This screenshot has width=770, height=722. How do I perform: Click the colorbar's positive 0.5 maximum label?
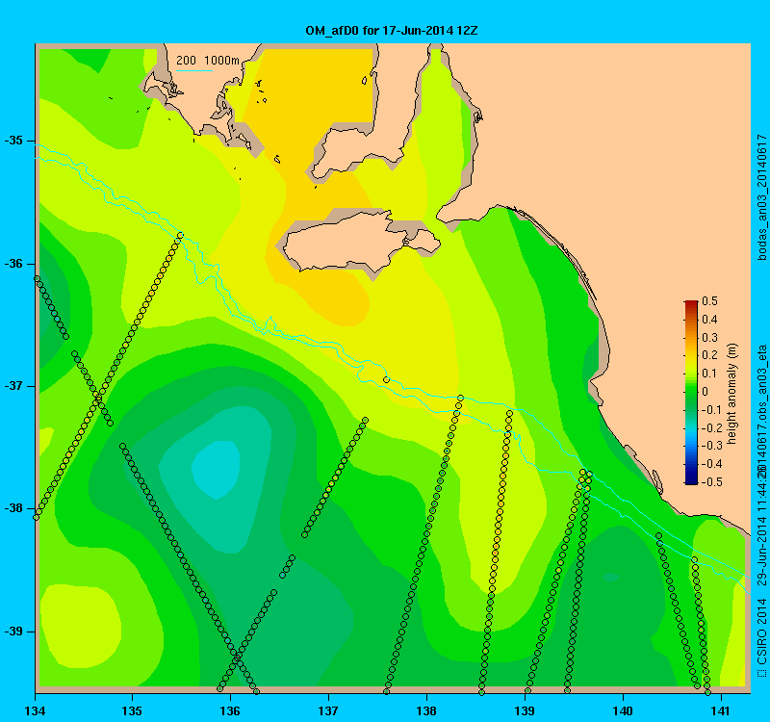(x=709, y=301)
